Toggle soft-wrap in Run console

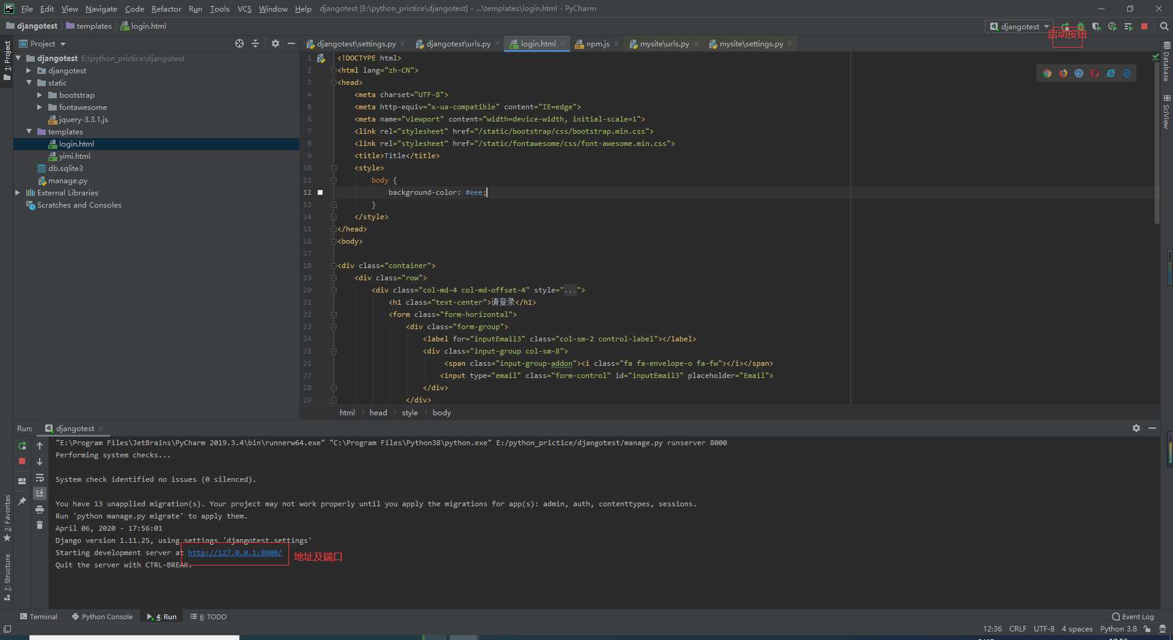pos(40,478)
